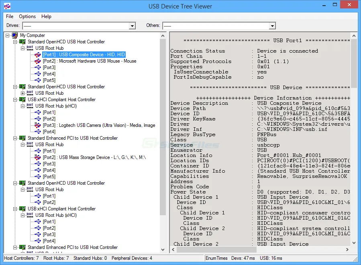Viewport: 361px width, 265px height.
Task: Click the 'Port_#0001.Hub_#0001' location info value
Action: click(289, 155)
